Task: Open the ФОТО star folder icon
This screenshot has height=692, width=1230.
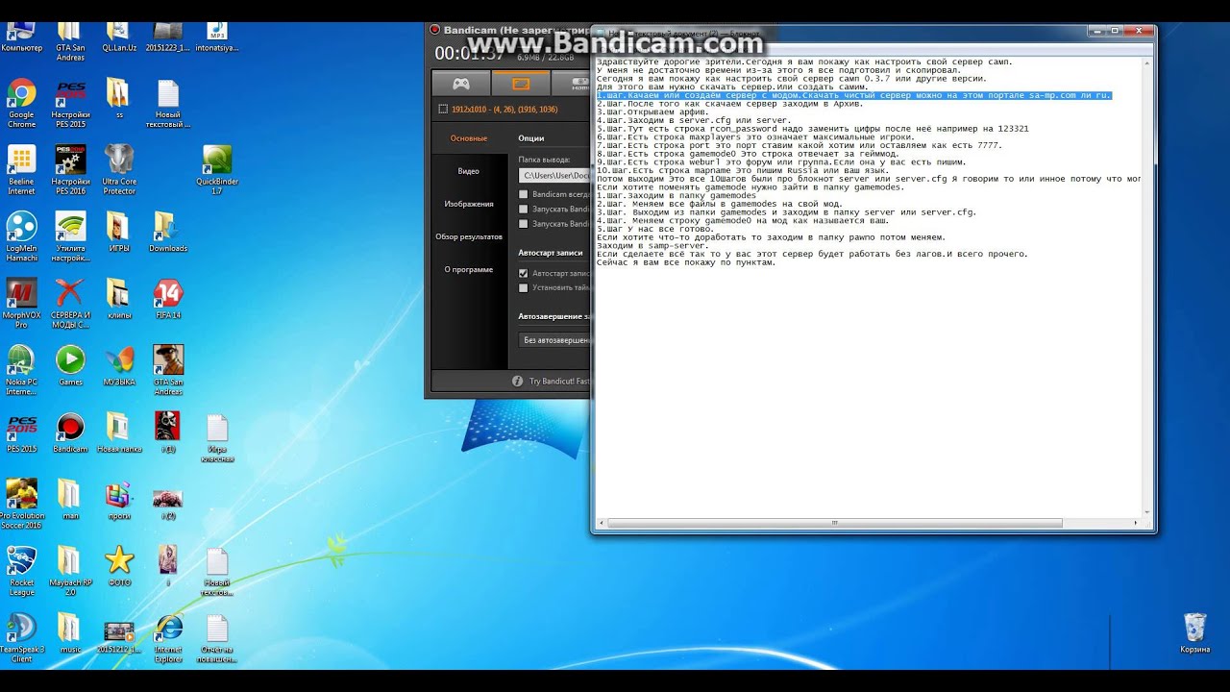Action: coord(119,566)
